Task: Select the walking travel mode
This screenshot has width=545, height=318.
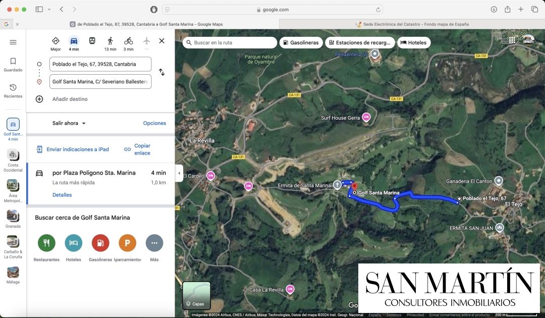Action: [110, 41]
